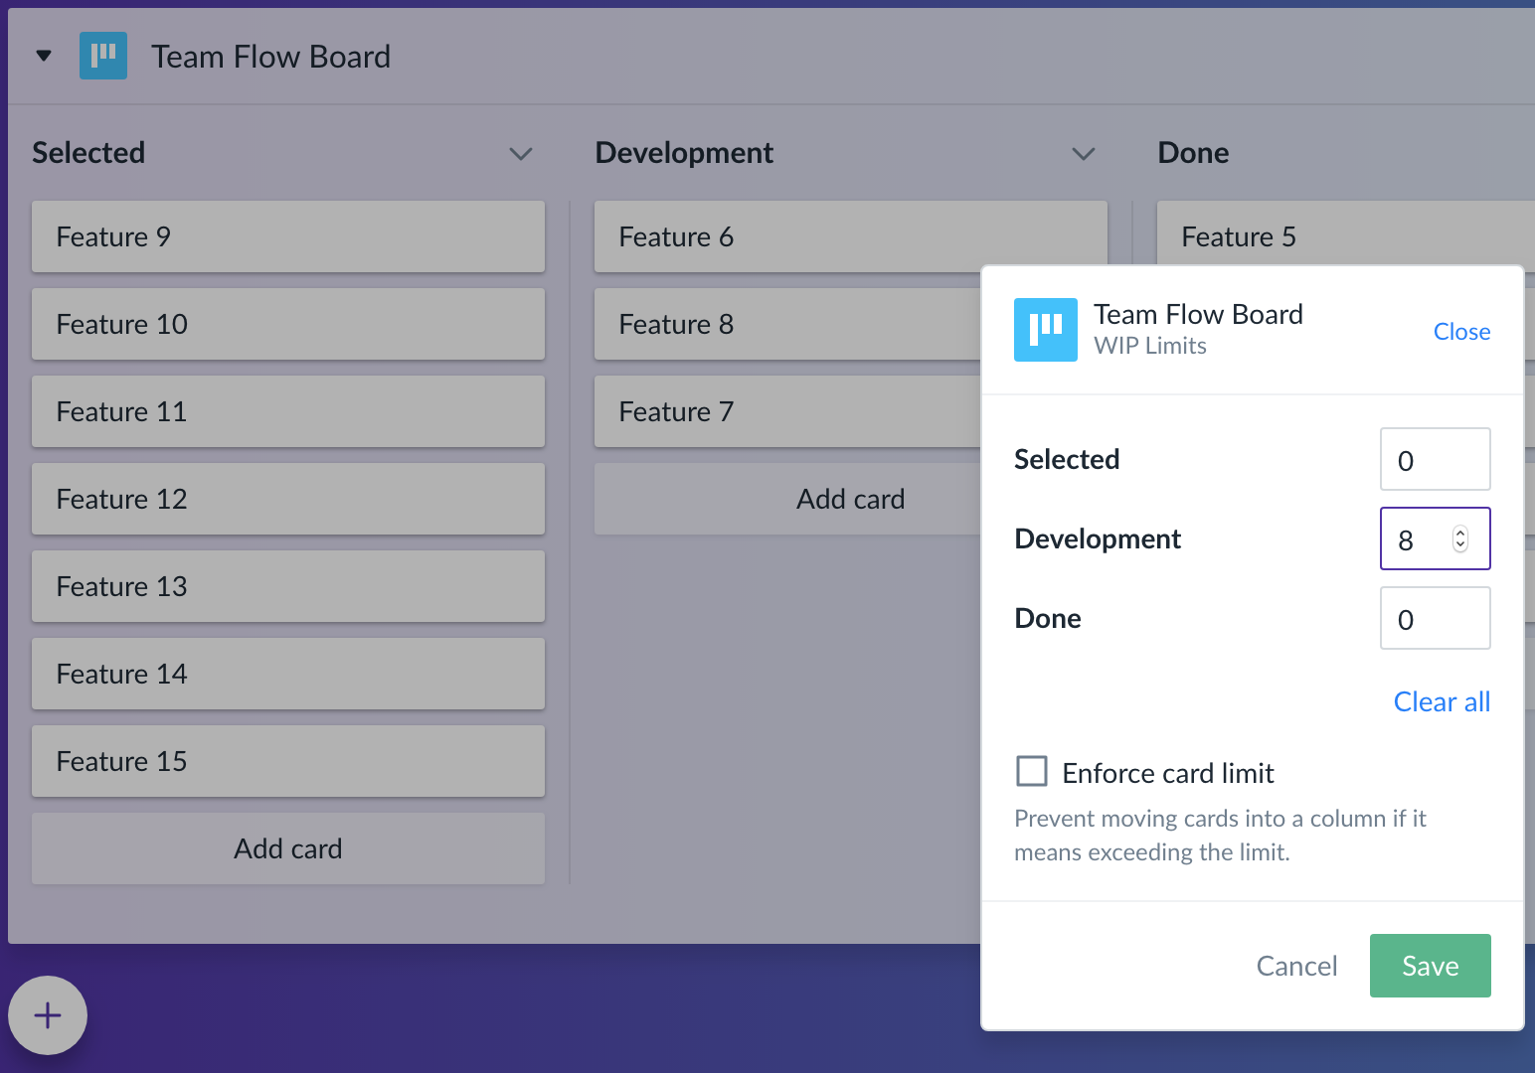The height and width of the screenshot is (1073, 1535).
Task: Open the Development column dropdown menu
Action: (1084, 154)
